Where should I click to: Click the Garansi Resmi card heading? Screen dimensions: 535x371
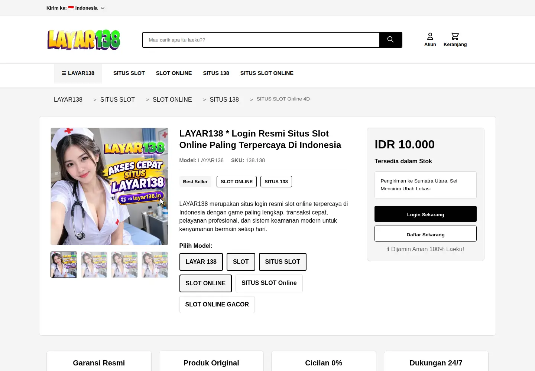(99, 363)
